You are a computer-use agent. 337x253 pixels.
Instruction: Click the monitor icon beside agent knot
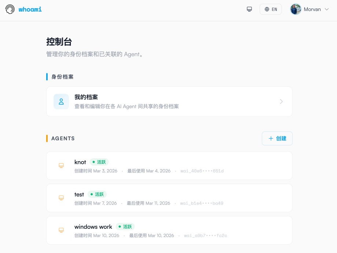click(x=61, y=166)
